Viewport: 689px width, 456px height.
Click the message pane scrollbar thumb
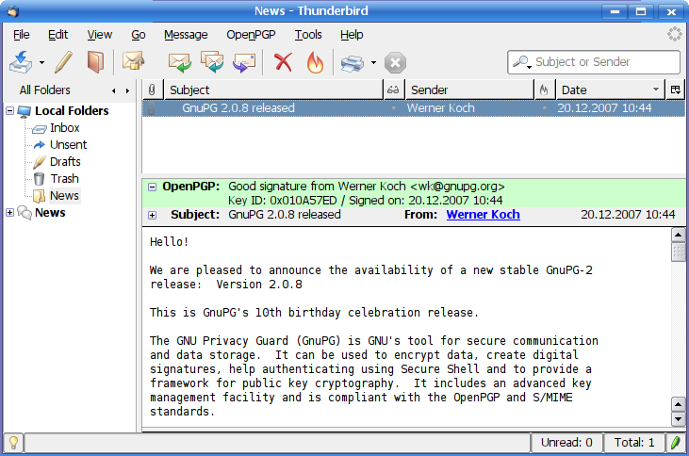click(x=678, y=252)
